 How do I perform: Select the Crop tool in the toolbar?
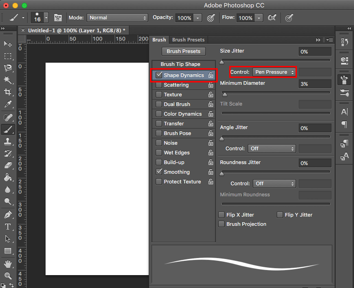click(x=8, y=92)
